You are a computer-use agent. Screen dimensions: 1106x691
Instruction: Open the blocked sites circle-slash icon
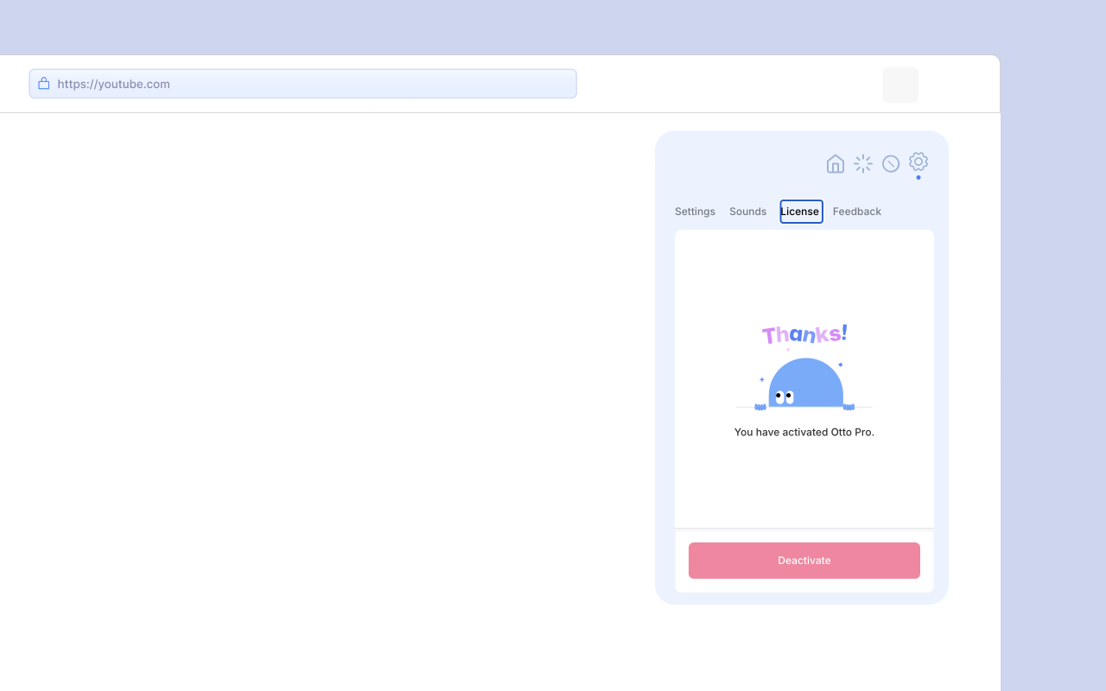(x=891, y=164)
